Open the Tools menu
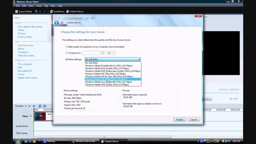256x144 pixels. (39, 6)
